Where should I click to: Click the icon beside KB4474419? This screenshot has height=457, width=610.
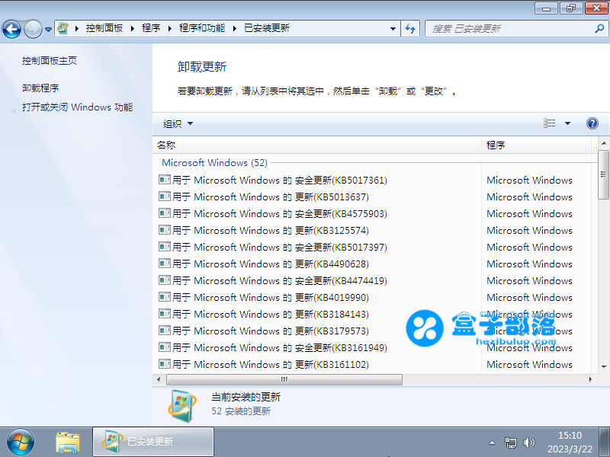[165, 280]
